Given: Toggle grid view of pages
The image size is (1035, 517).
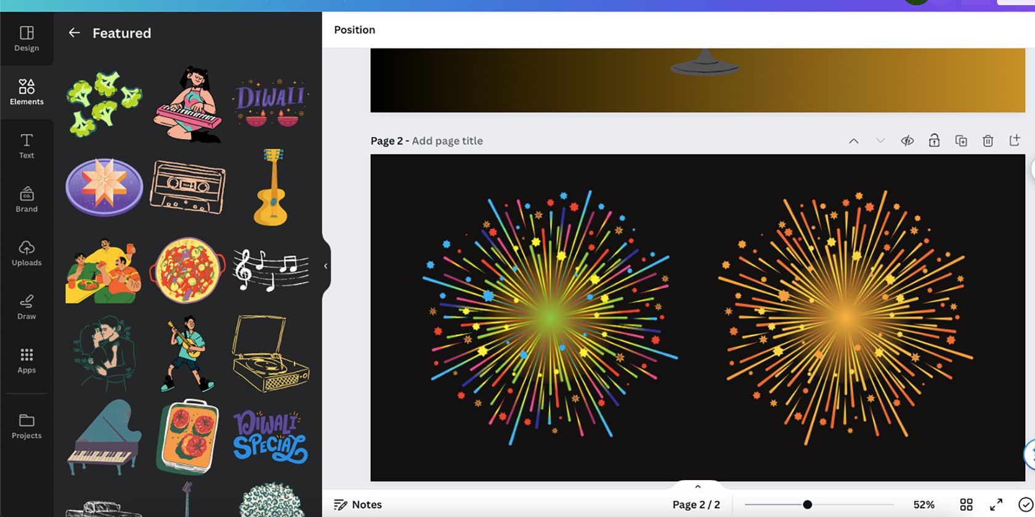Looking at the screenshot, I should [x=966, y=505].
